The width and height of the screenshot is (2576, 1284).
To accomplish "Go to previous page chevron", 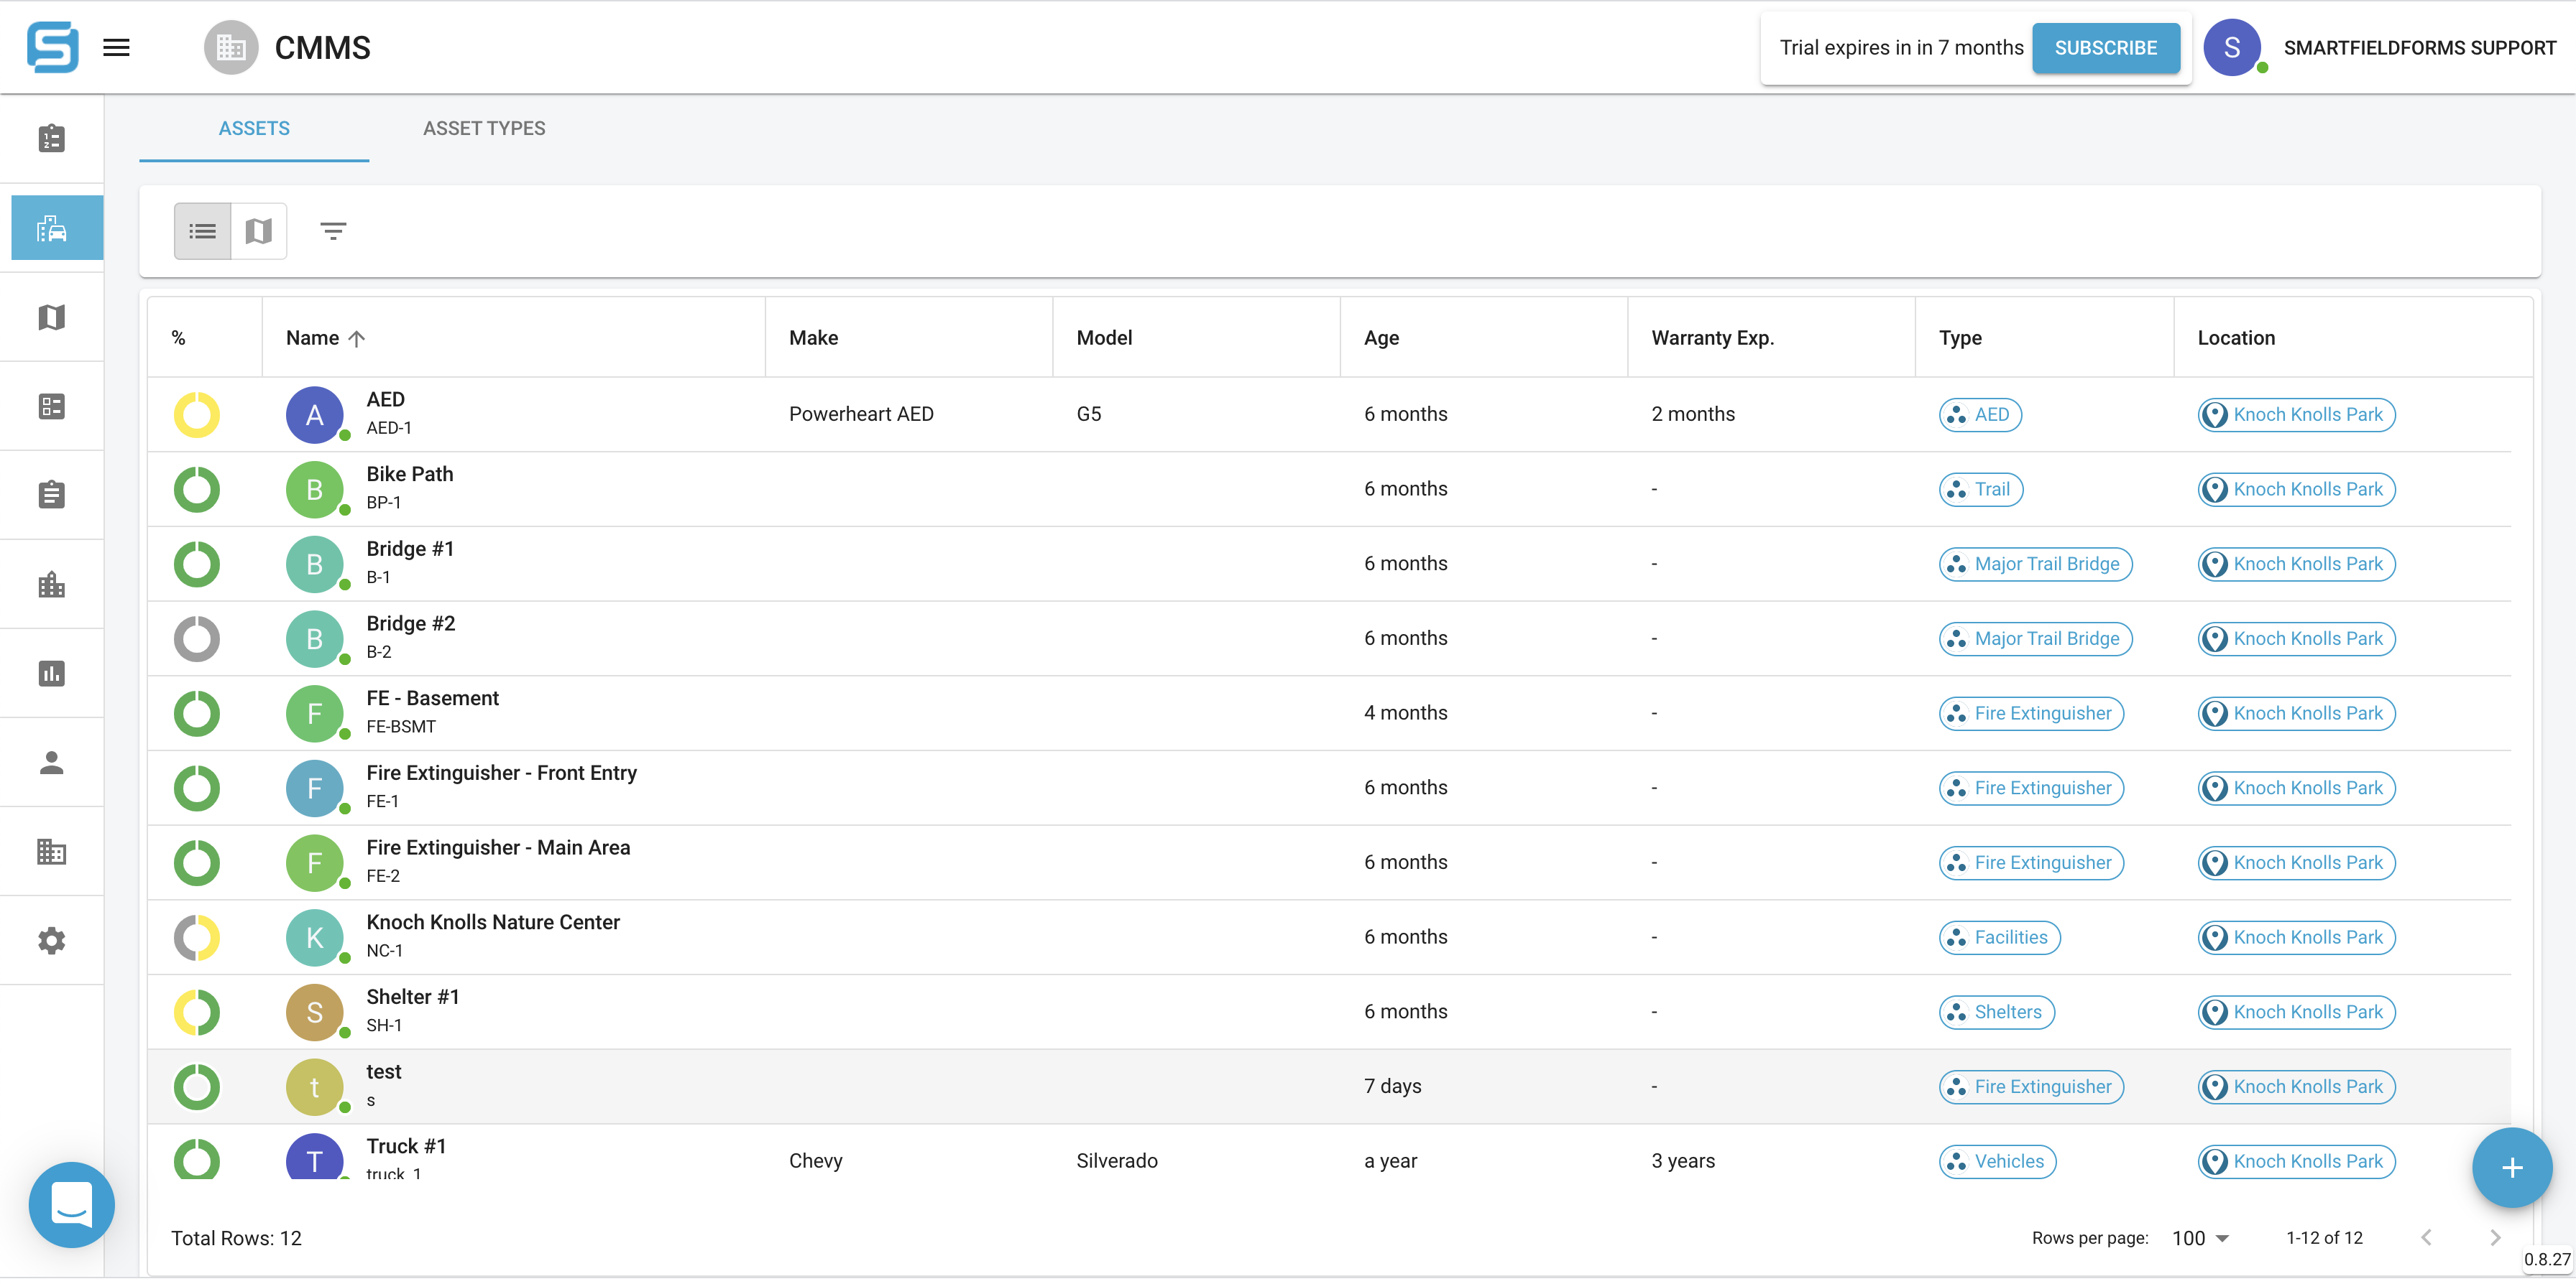I will click(2426, 1238).
